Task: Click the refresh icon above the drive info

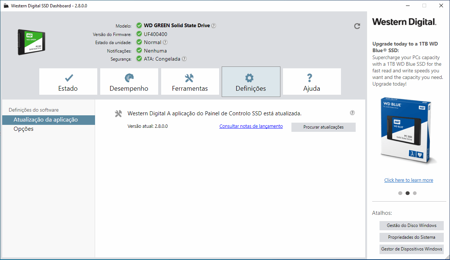Action: click(357, 26)
